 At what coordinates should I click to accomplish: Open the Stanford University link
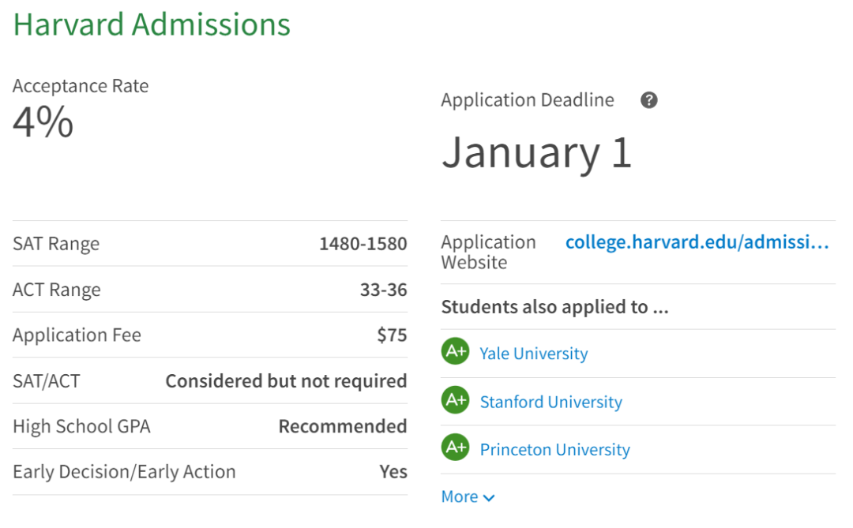(551, 402)
